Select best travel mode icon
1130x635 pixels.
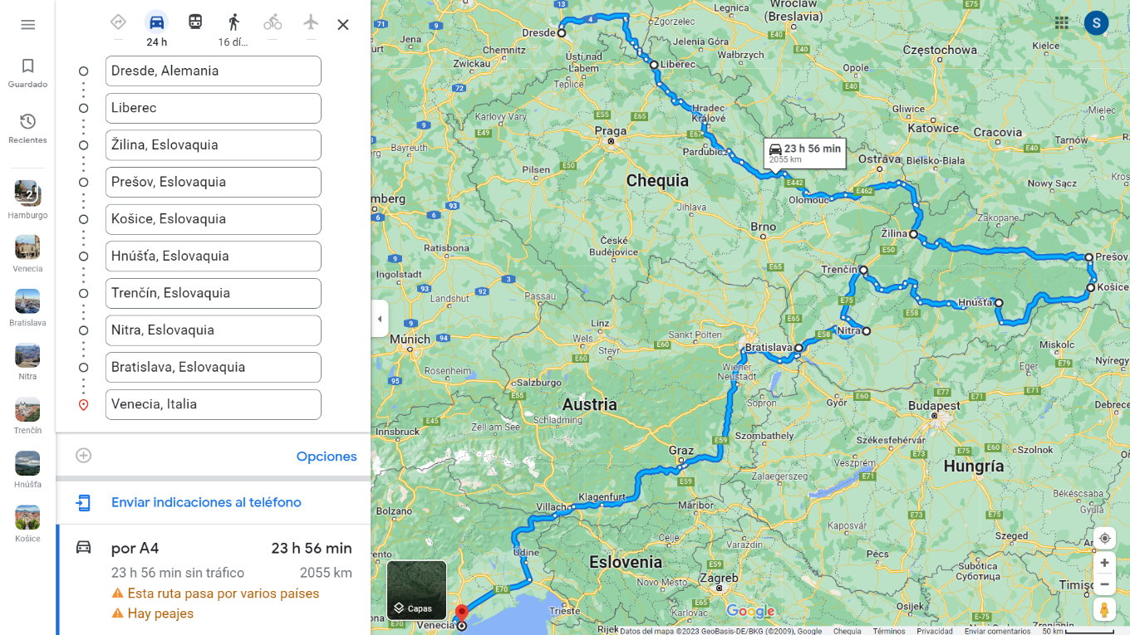click(118, 22)
